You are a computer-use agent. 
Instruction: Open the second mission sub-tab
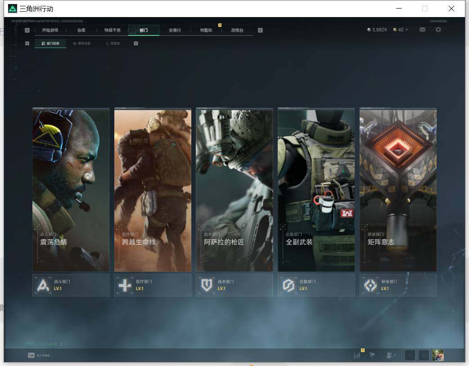81,44
